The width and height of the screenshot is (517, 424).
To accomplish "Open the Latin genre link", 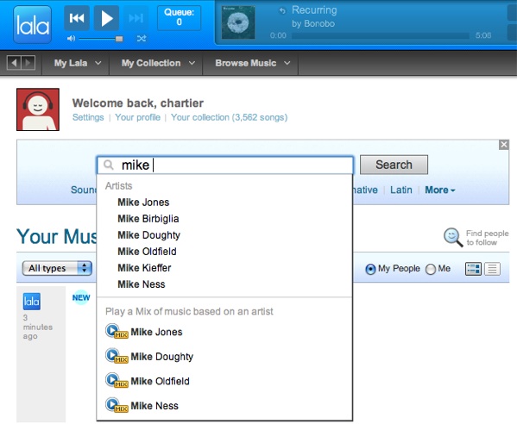I will (x=401, y=190).
